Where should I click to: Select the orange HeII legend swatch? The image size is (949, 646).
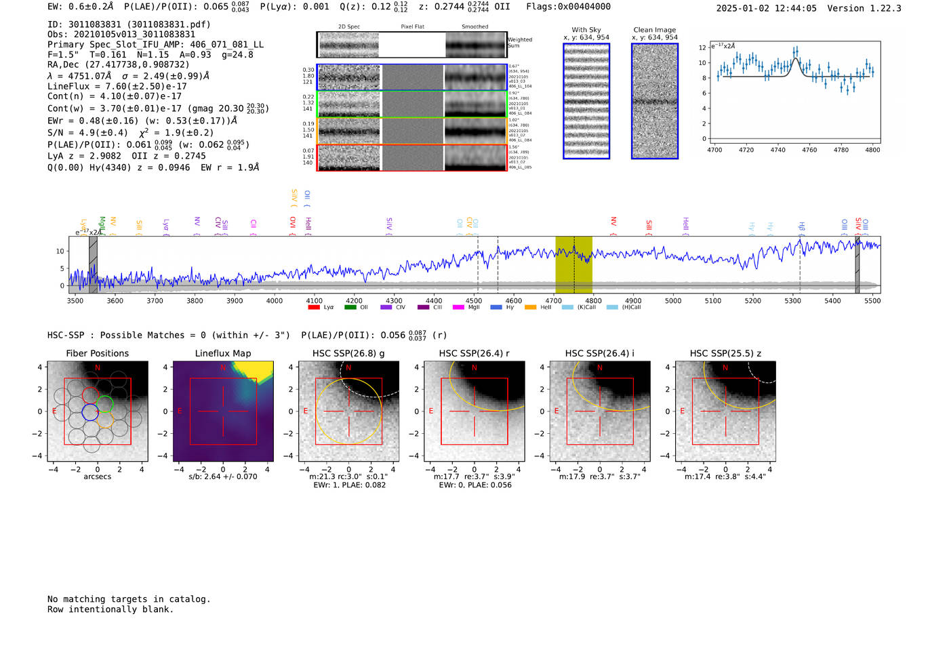pyautogui.click(x=531, y=307)
